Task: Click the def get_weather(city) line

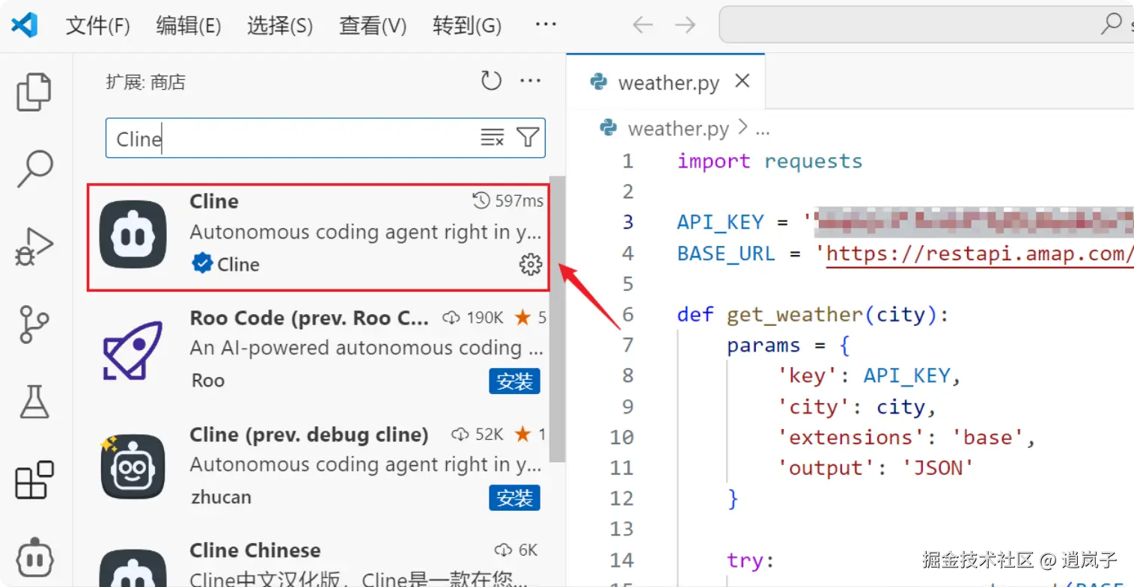Action: [813, 315]
